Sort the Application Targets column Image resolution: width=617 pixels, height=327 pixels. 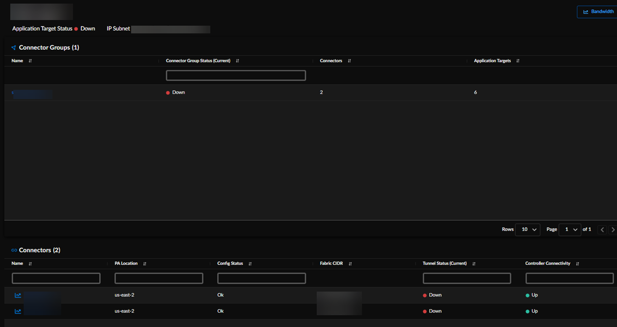tap(518, 61)
